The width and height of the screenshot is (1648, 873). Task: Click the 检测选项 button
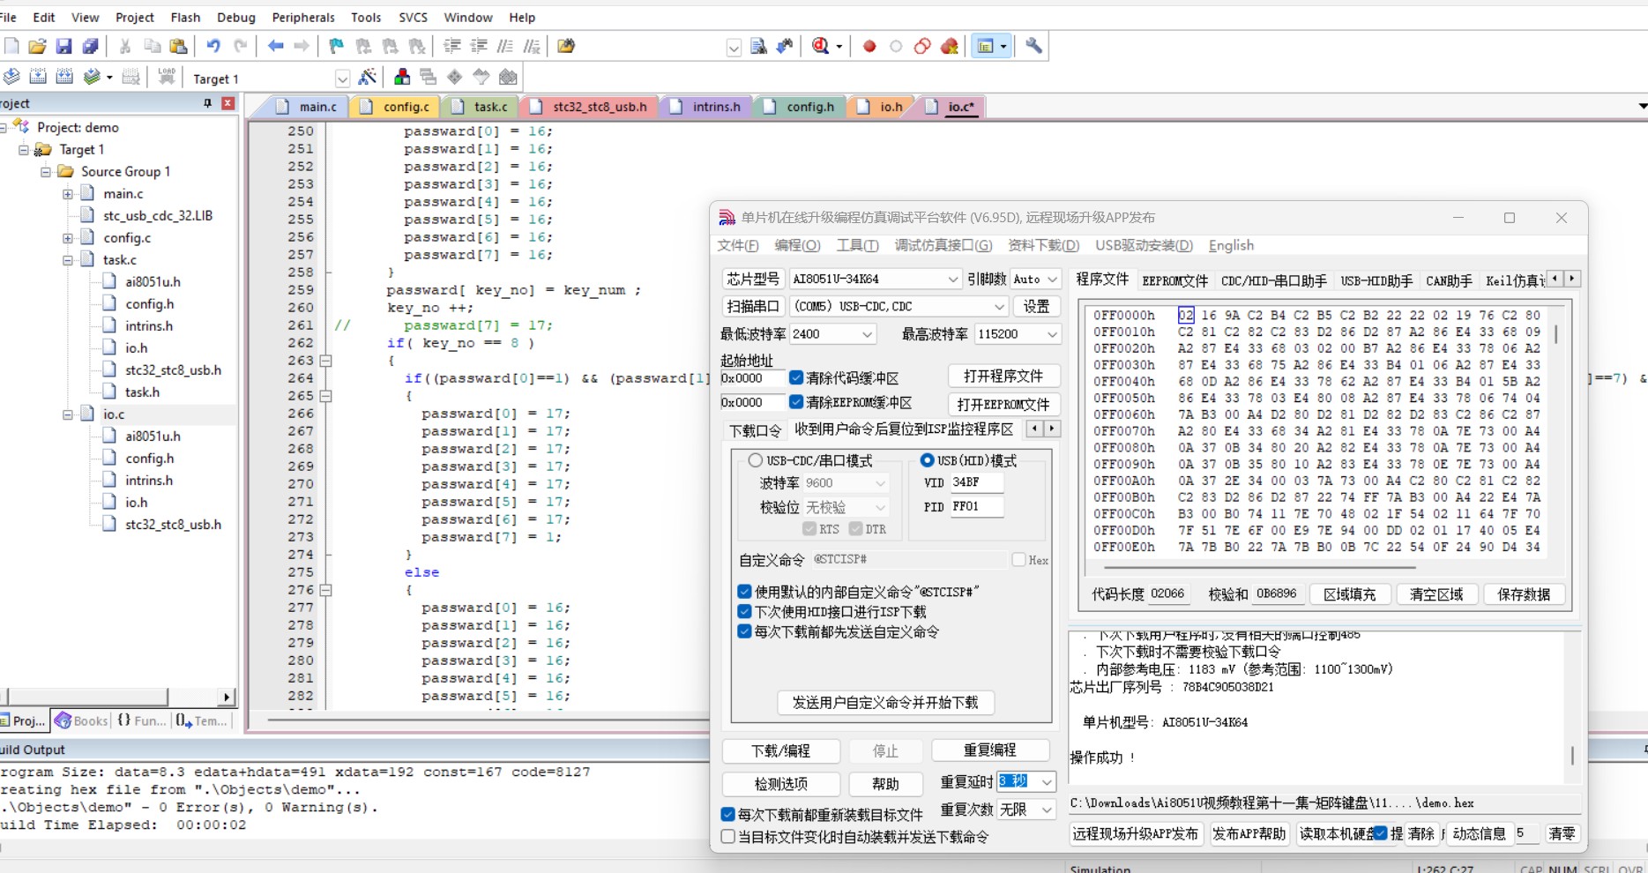779,783
